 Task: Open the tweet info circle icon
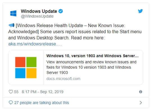point(141,92)
